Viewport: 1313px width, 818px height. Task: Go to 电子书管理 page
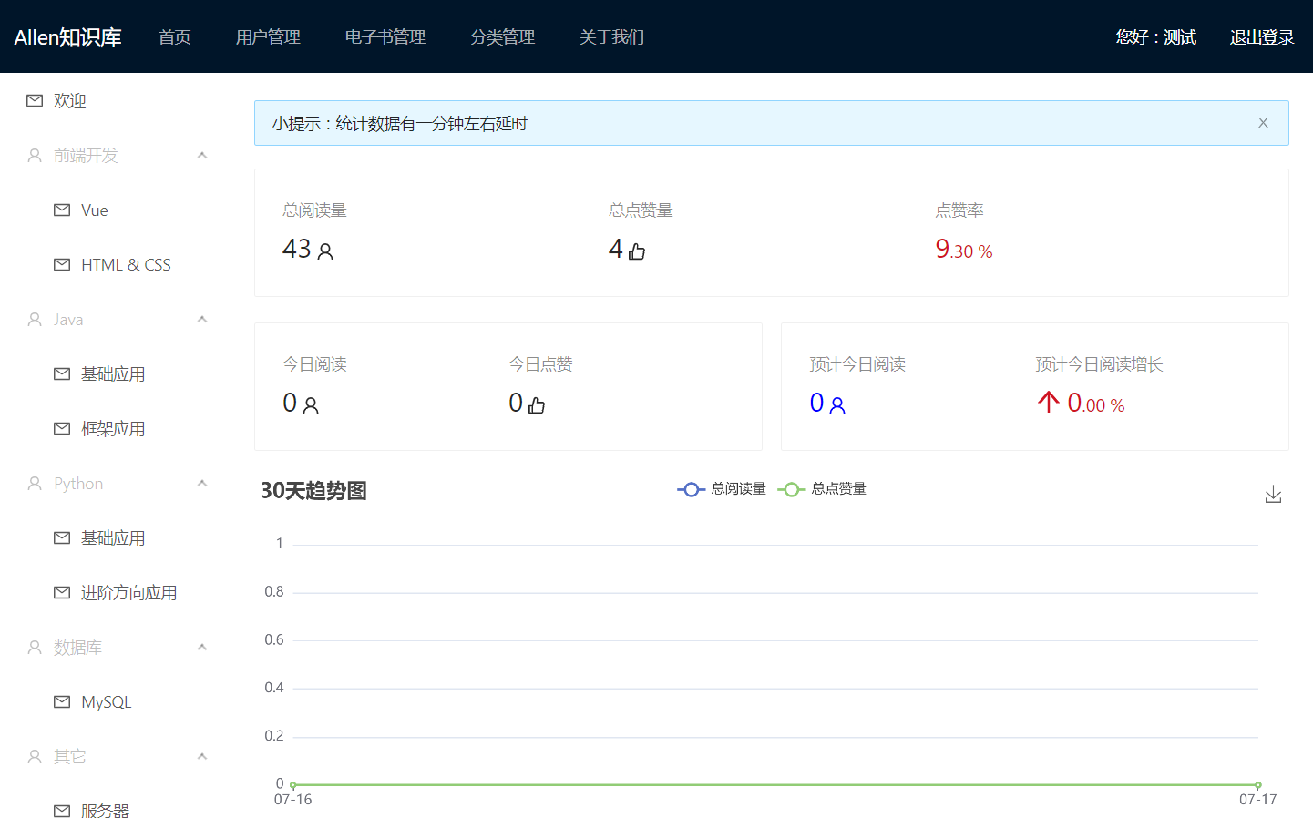[x=385, y=37]
